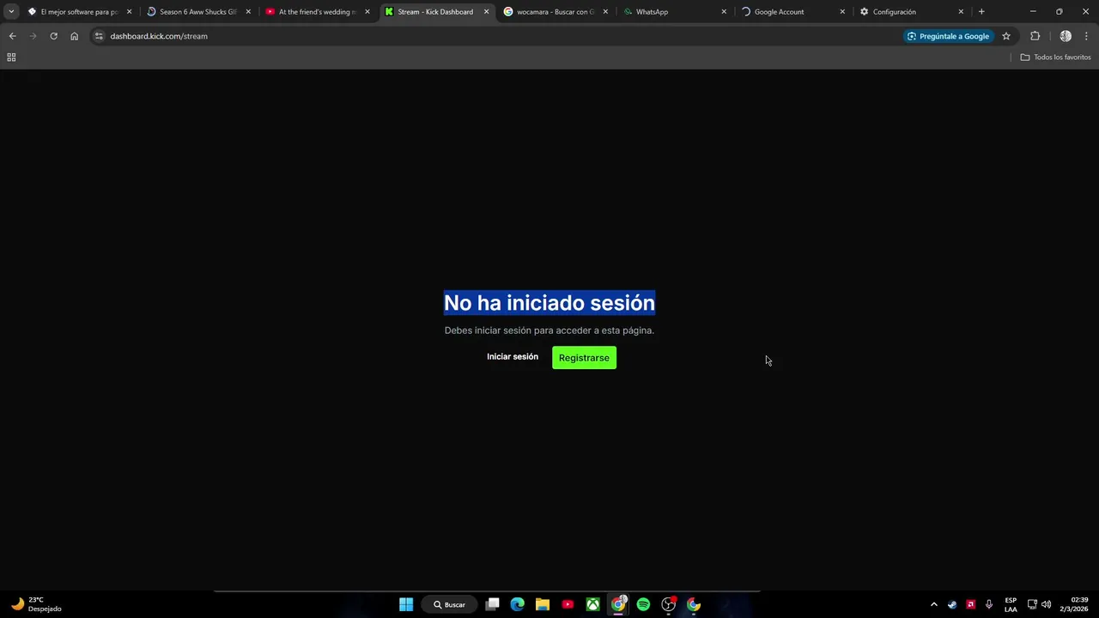Click the microphone tray icon
The image size is (1099, 618).
(x=989, y=604)
